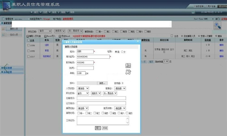Select the 女 gender radio button
The height and width of the screenshot is (136, 227).
point(122,52)
